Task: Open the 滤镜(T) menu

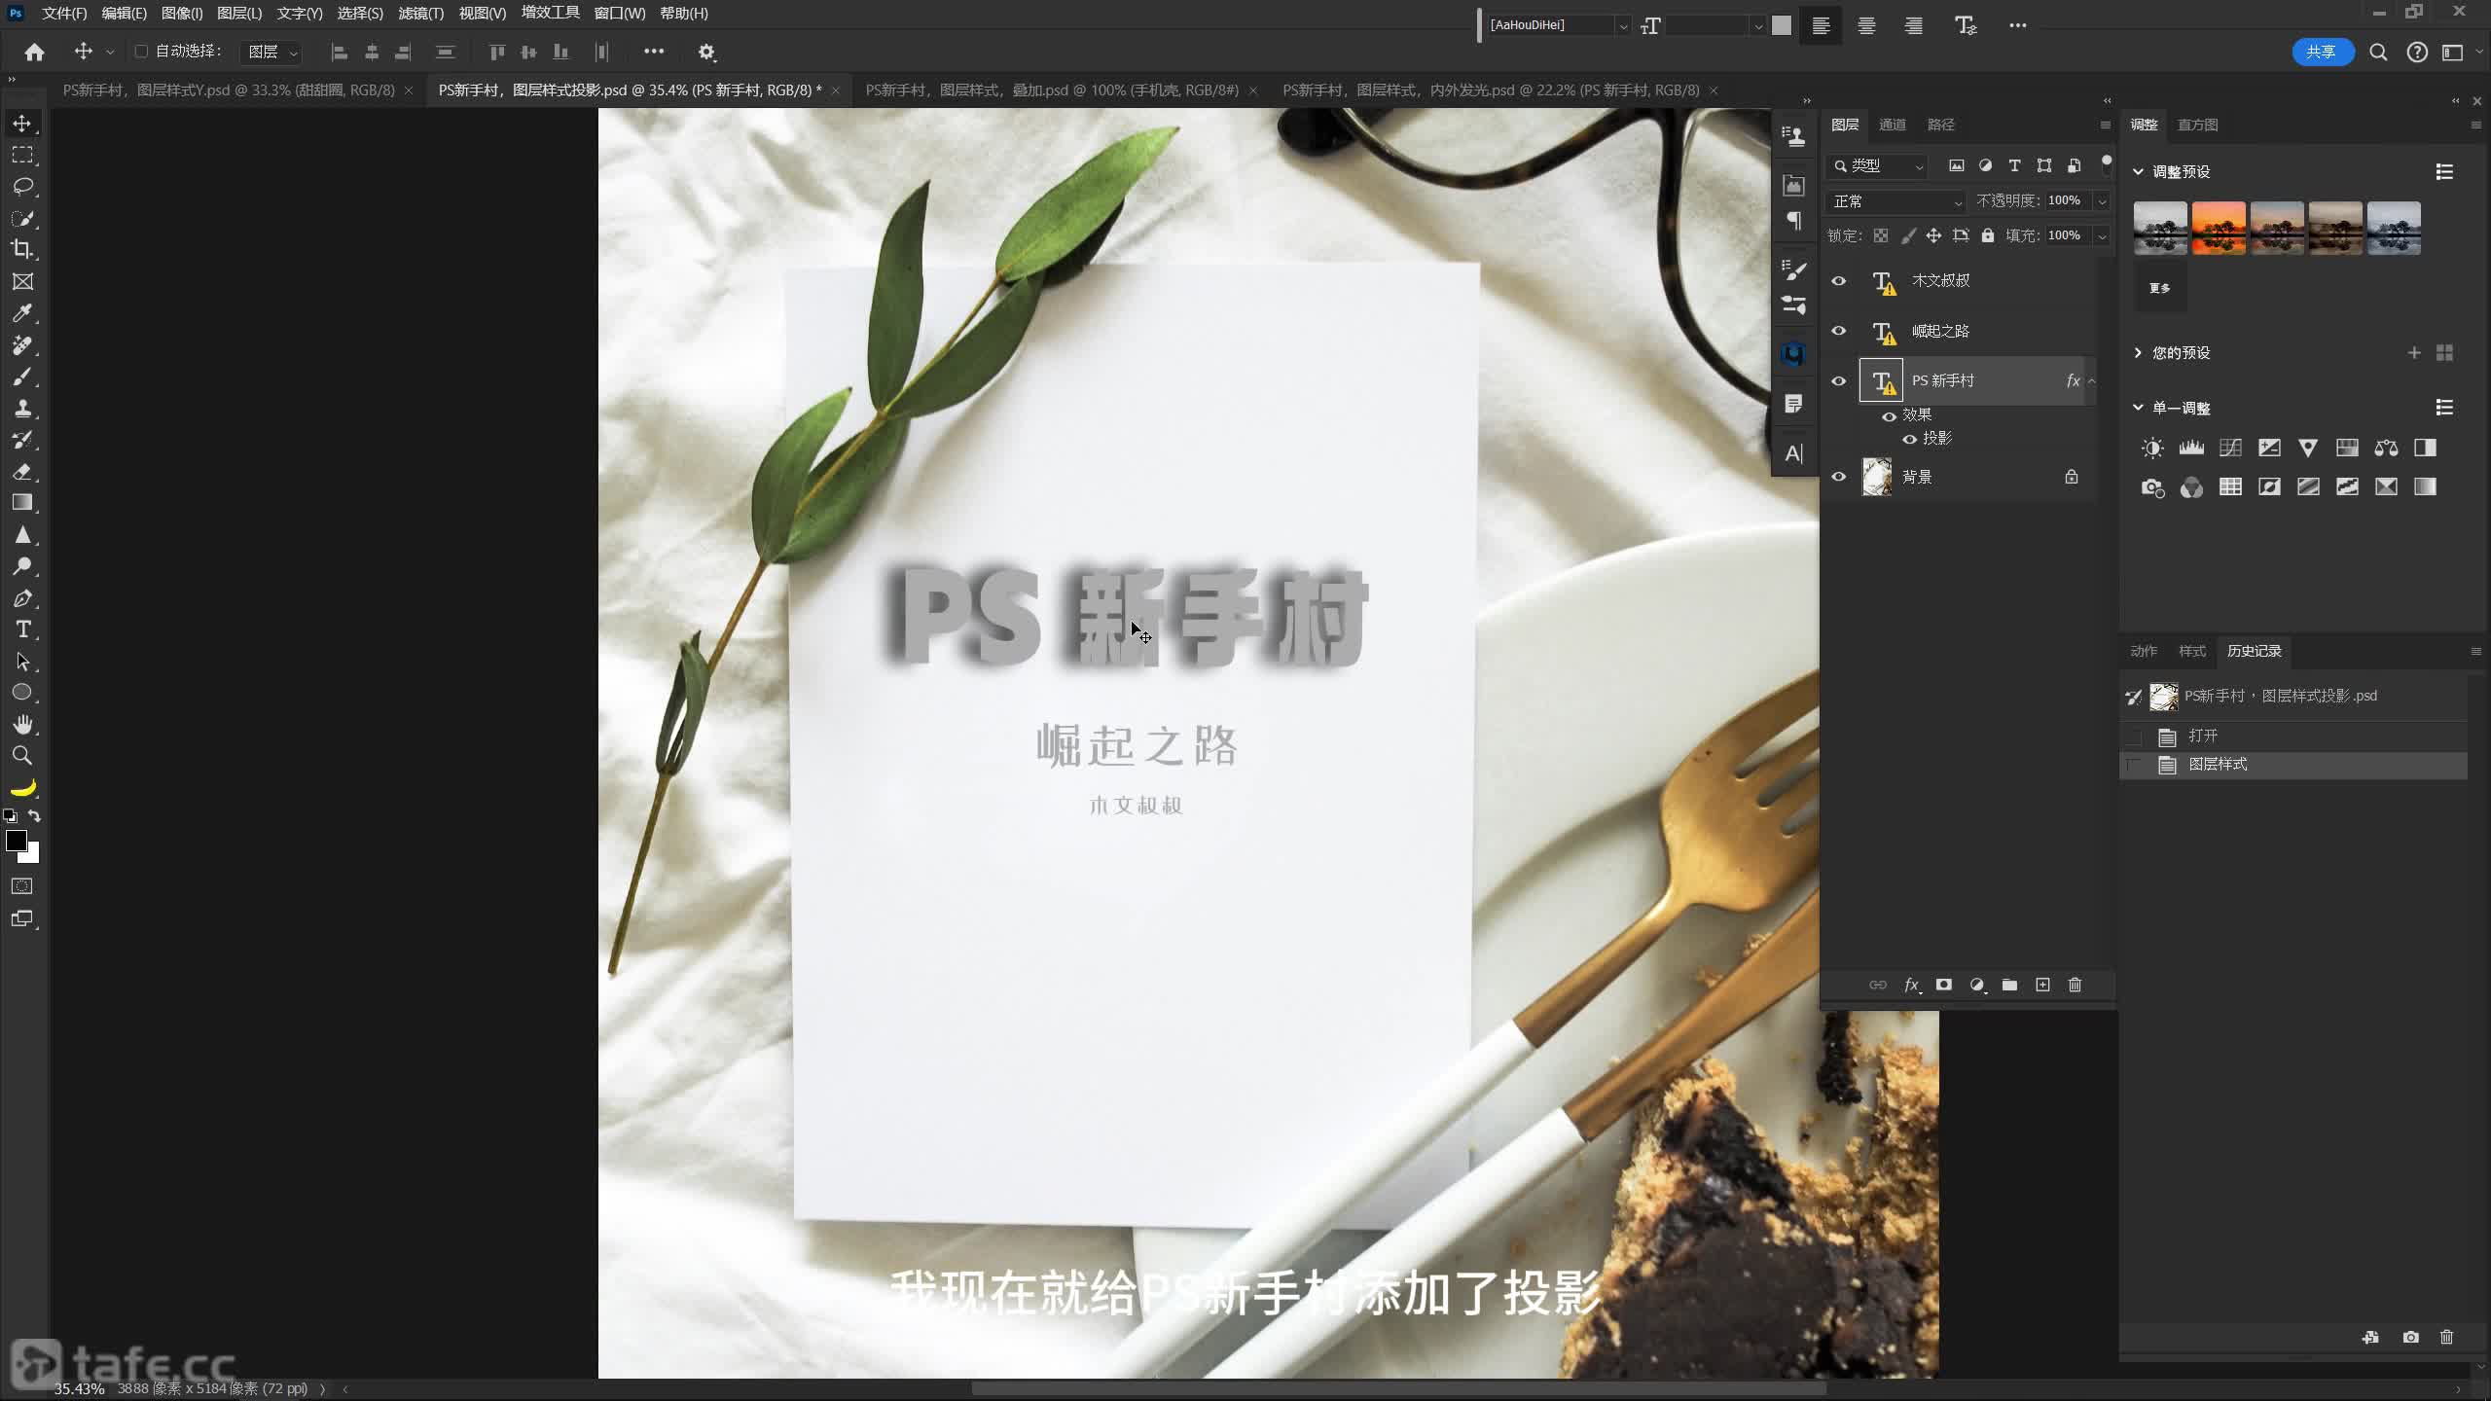Action: 420,14
